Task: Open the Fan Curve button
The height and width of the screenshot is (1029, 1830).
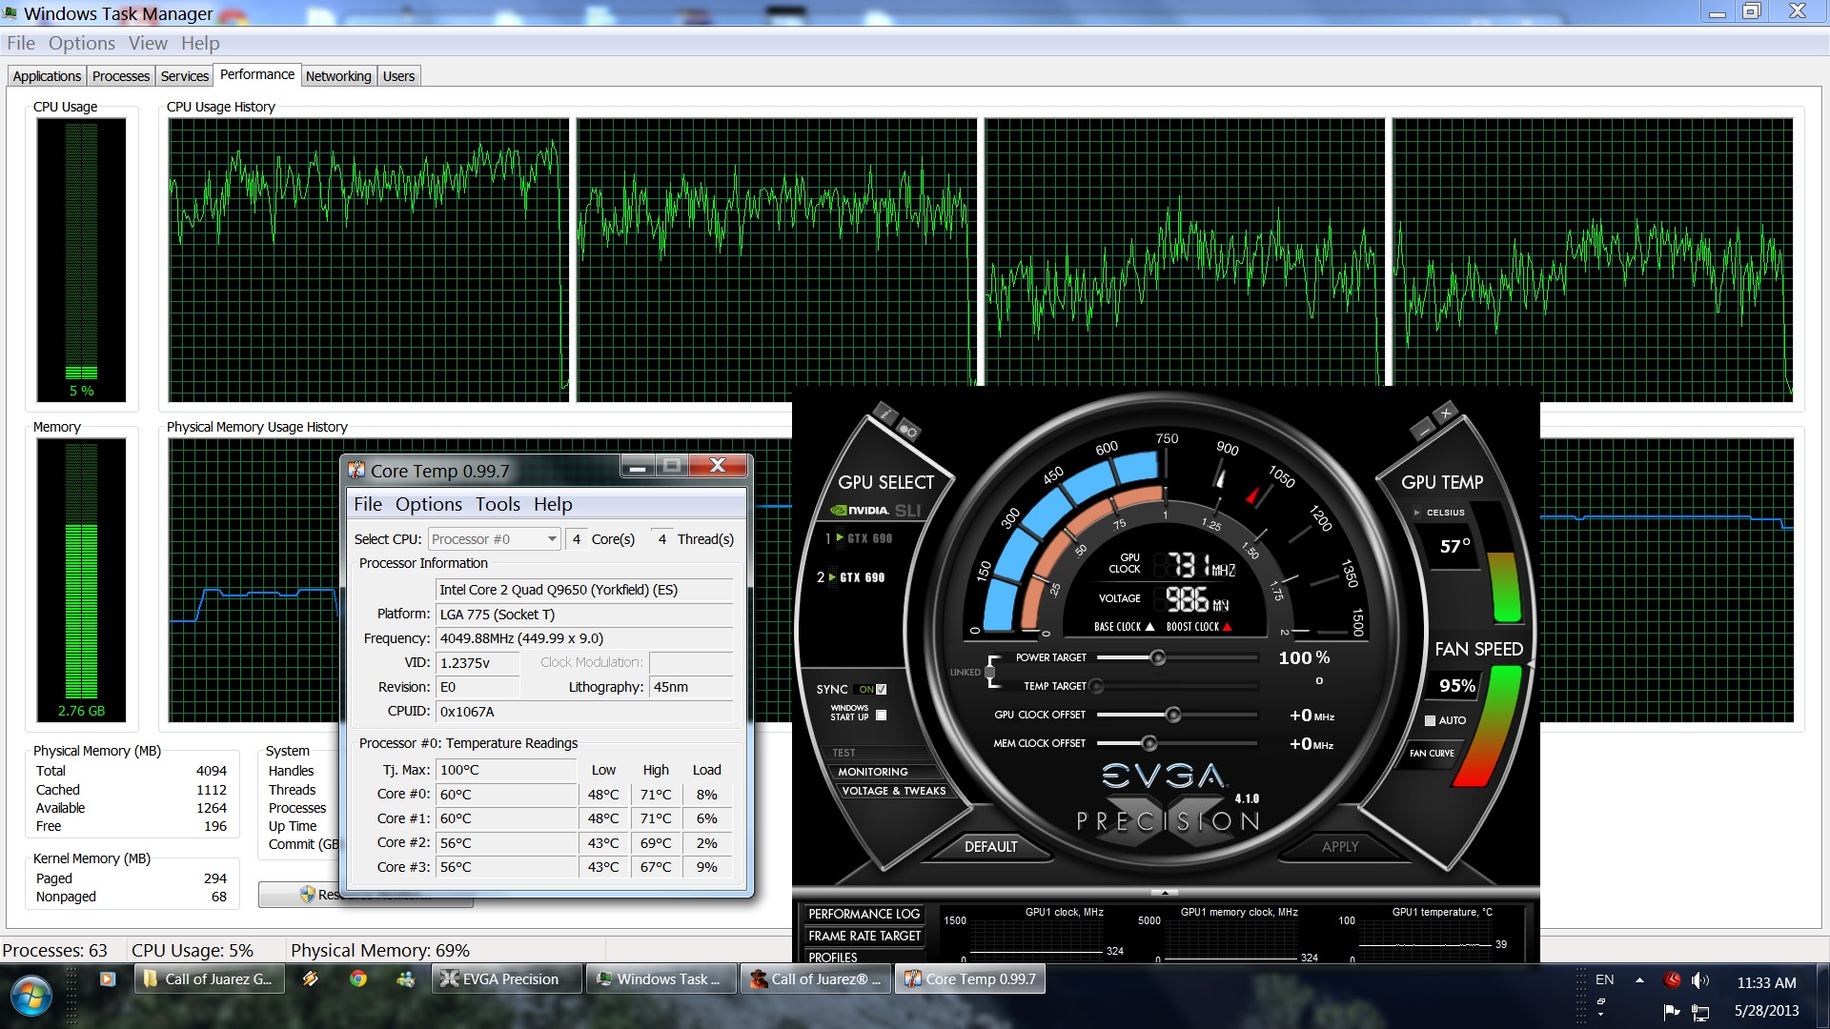Action: pyautogui.click(x=1432, y=753)
